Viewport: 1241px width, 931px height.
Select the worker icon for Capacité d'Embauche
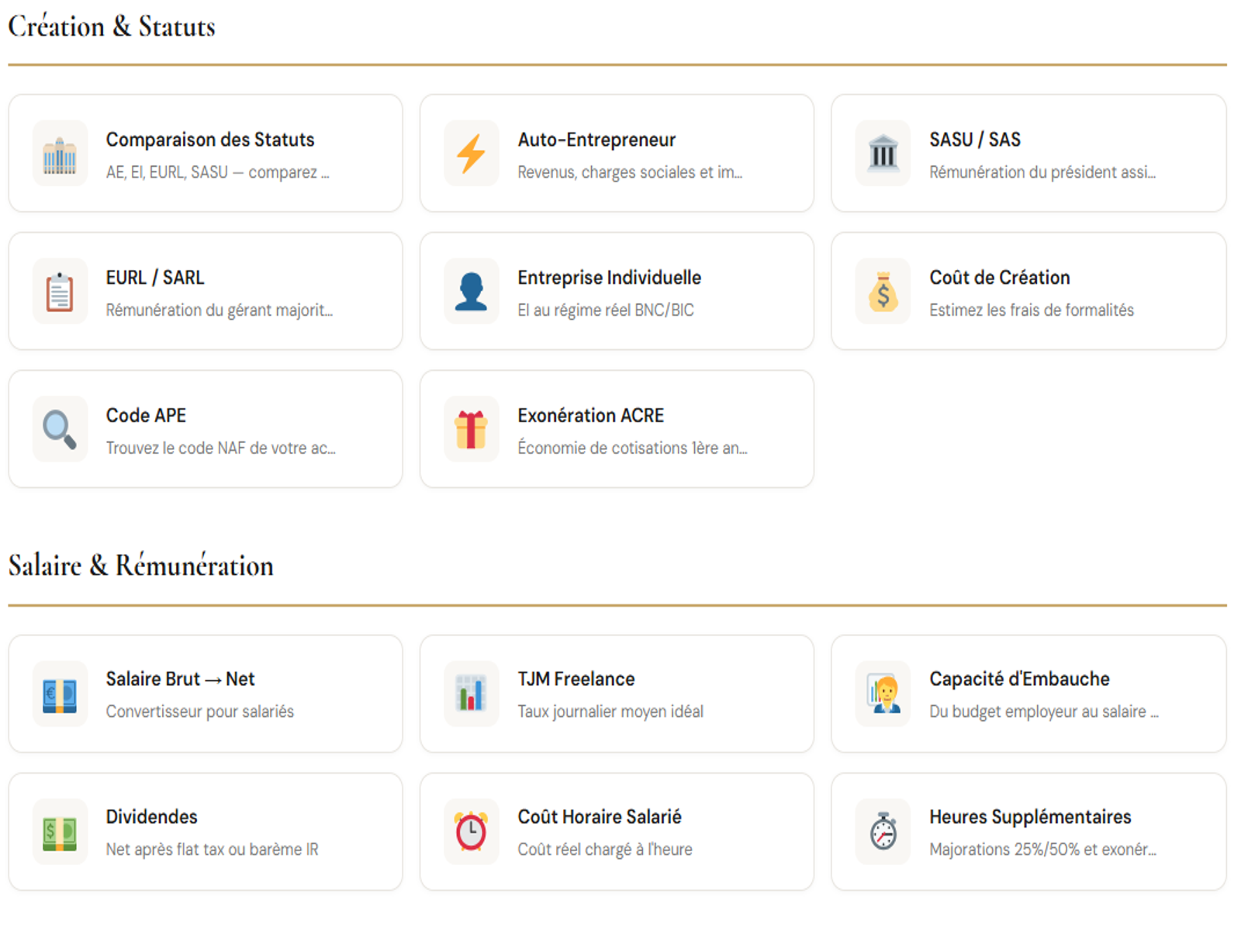click(883, 693)
